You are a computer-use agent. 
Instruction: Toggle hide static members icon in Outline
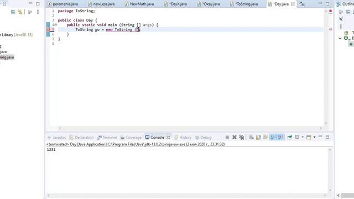coord(341,19)
